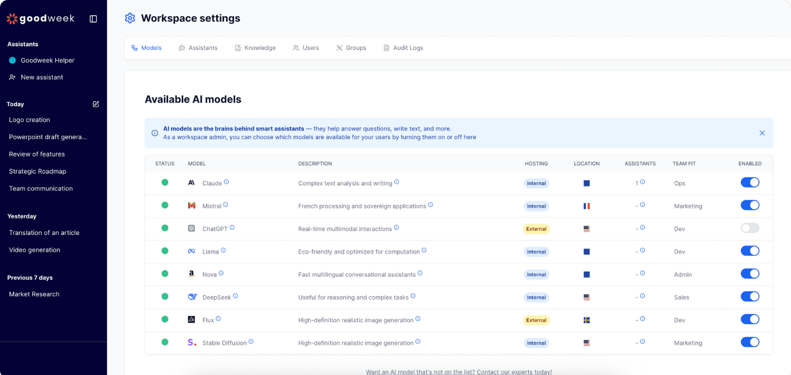Collapse the sidebar panel icon
Viewport: 791px width, 375px height.
point(93,19)
